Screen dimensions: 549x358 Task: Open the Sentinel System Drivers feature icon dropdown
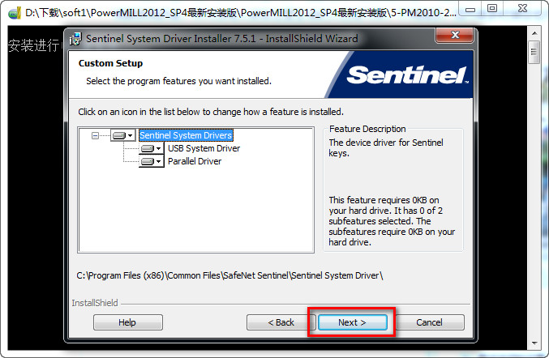pos(123,136)
